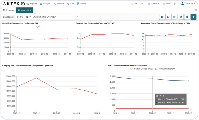
Task: Toggle the Nitrous Oxide (N2O) legend series
Action: [165, 69]
